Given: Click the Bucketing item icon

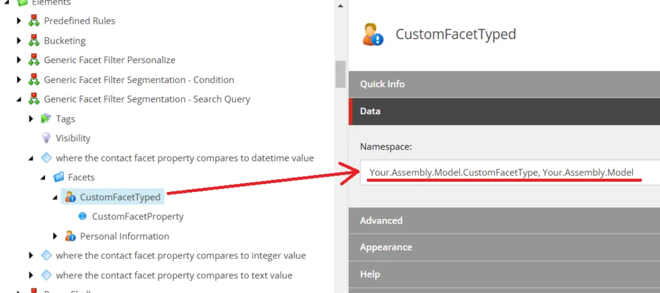Looking at the screenshot, I should pyautogui.click(x=34, y=41).
